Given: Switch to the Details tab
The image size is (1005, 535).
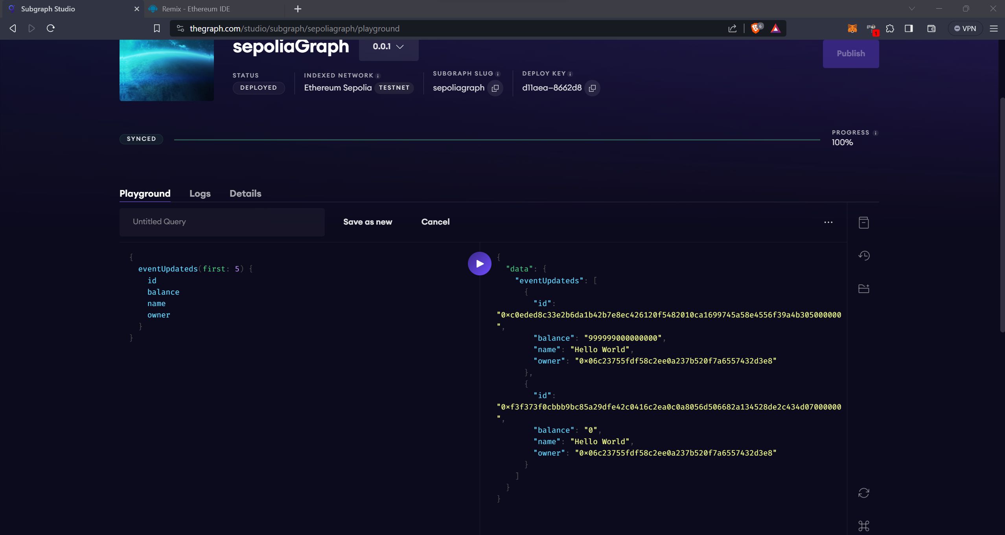Looking at the screenshot, I should [245, 194].
